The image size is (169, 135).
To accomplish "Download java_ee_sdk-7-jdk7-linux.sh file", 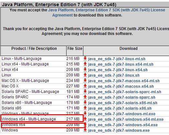I will 114,75.
